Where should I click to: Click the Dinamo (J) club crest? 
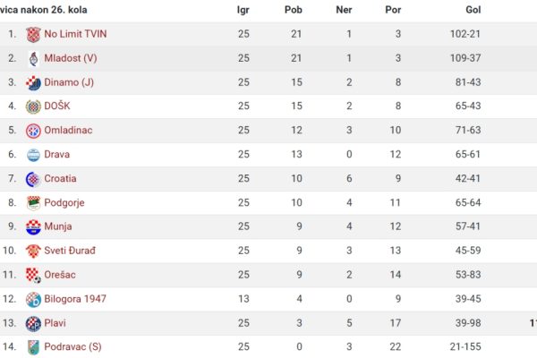[x=33, y=83]
